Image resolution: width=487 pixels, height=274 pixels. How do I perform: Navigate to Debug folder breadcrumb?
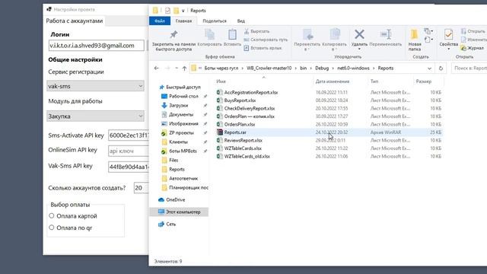pos(322,68)
